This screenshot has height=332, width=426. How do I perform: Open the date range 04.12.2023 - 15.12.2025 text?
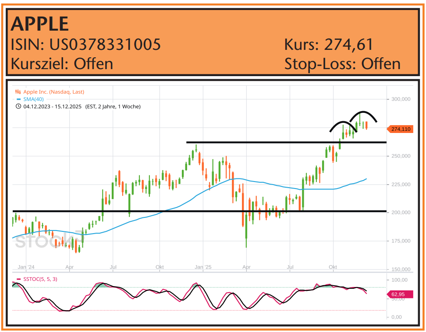coord(53,106)
